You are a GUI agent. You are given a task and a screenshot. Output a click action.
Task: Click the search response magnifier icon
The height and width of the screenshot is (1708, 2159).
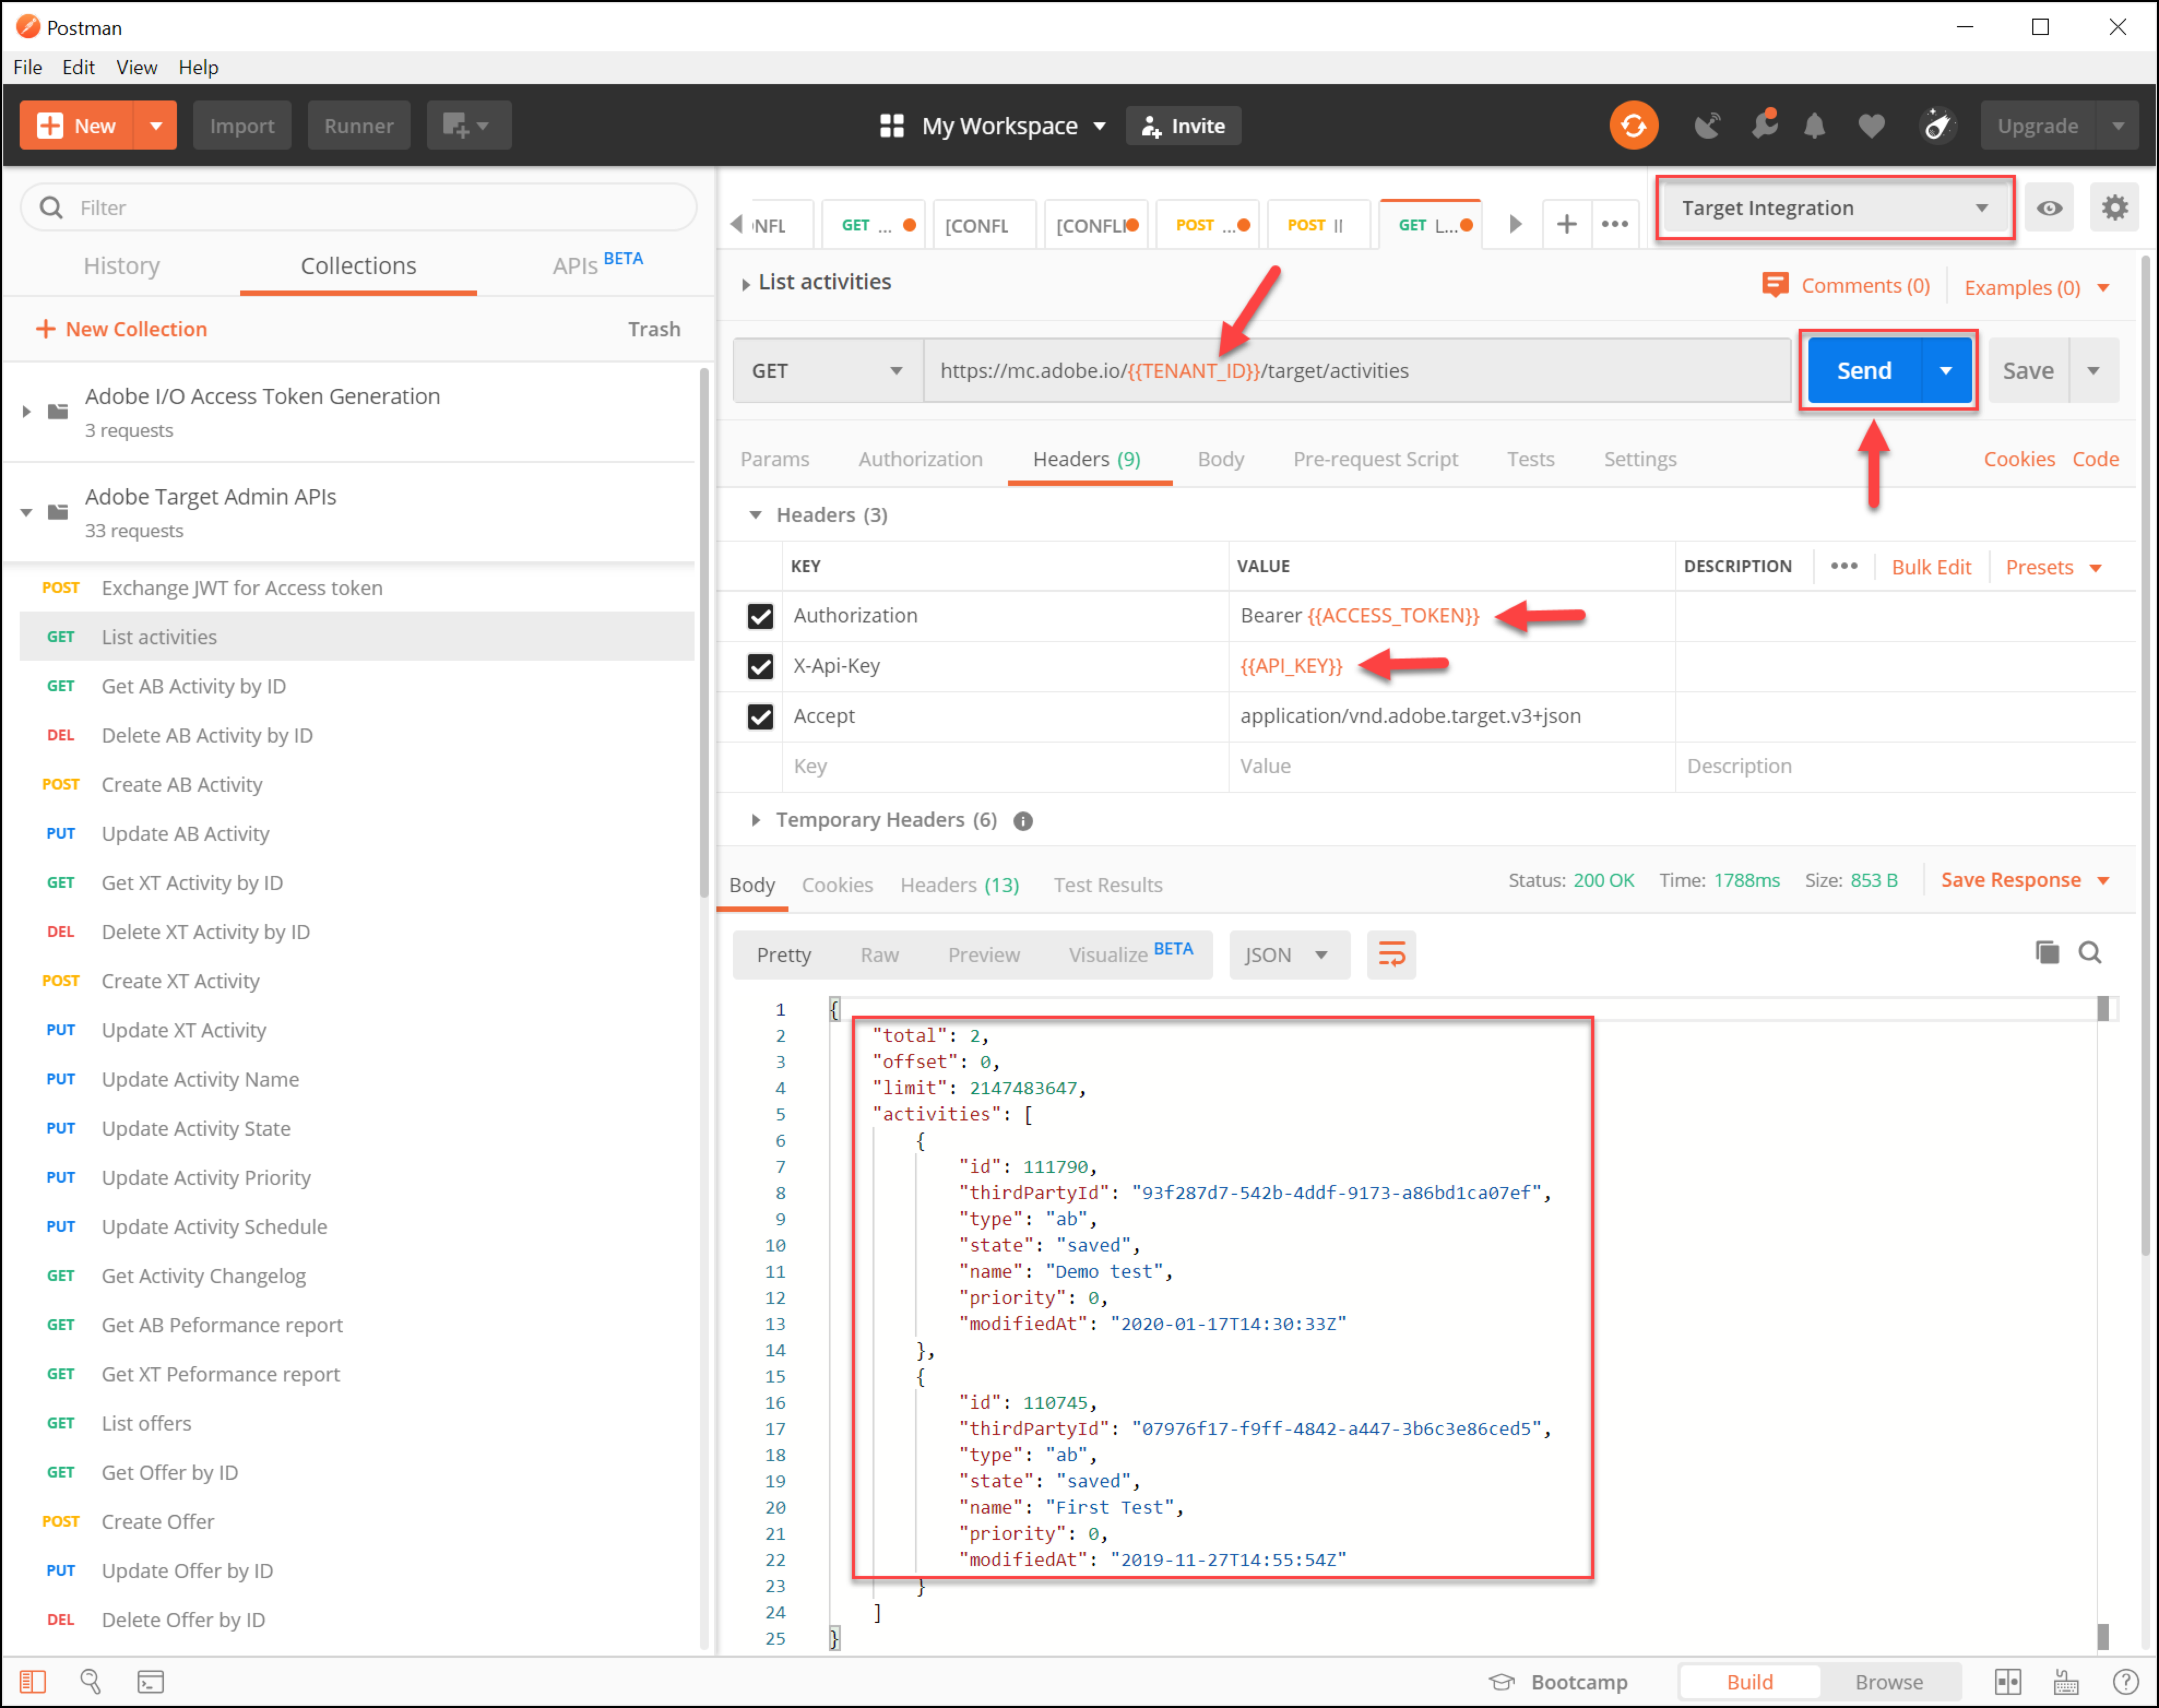click(2090, 952)
